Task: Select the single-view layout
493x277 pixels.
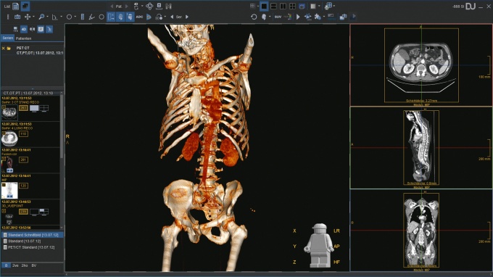Action: 264,6
